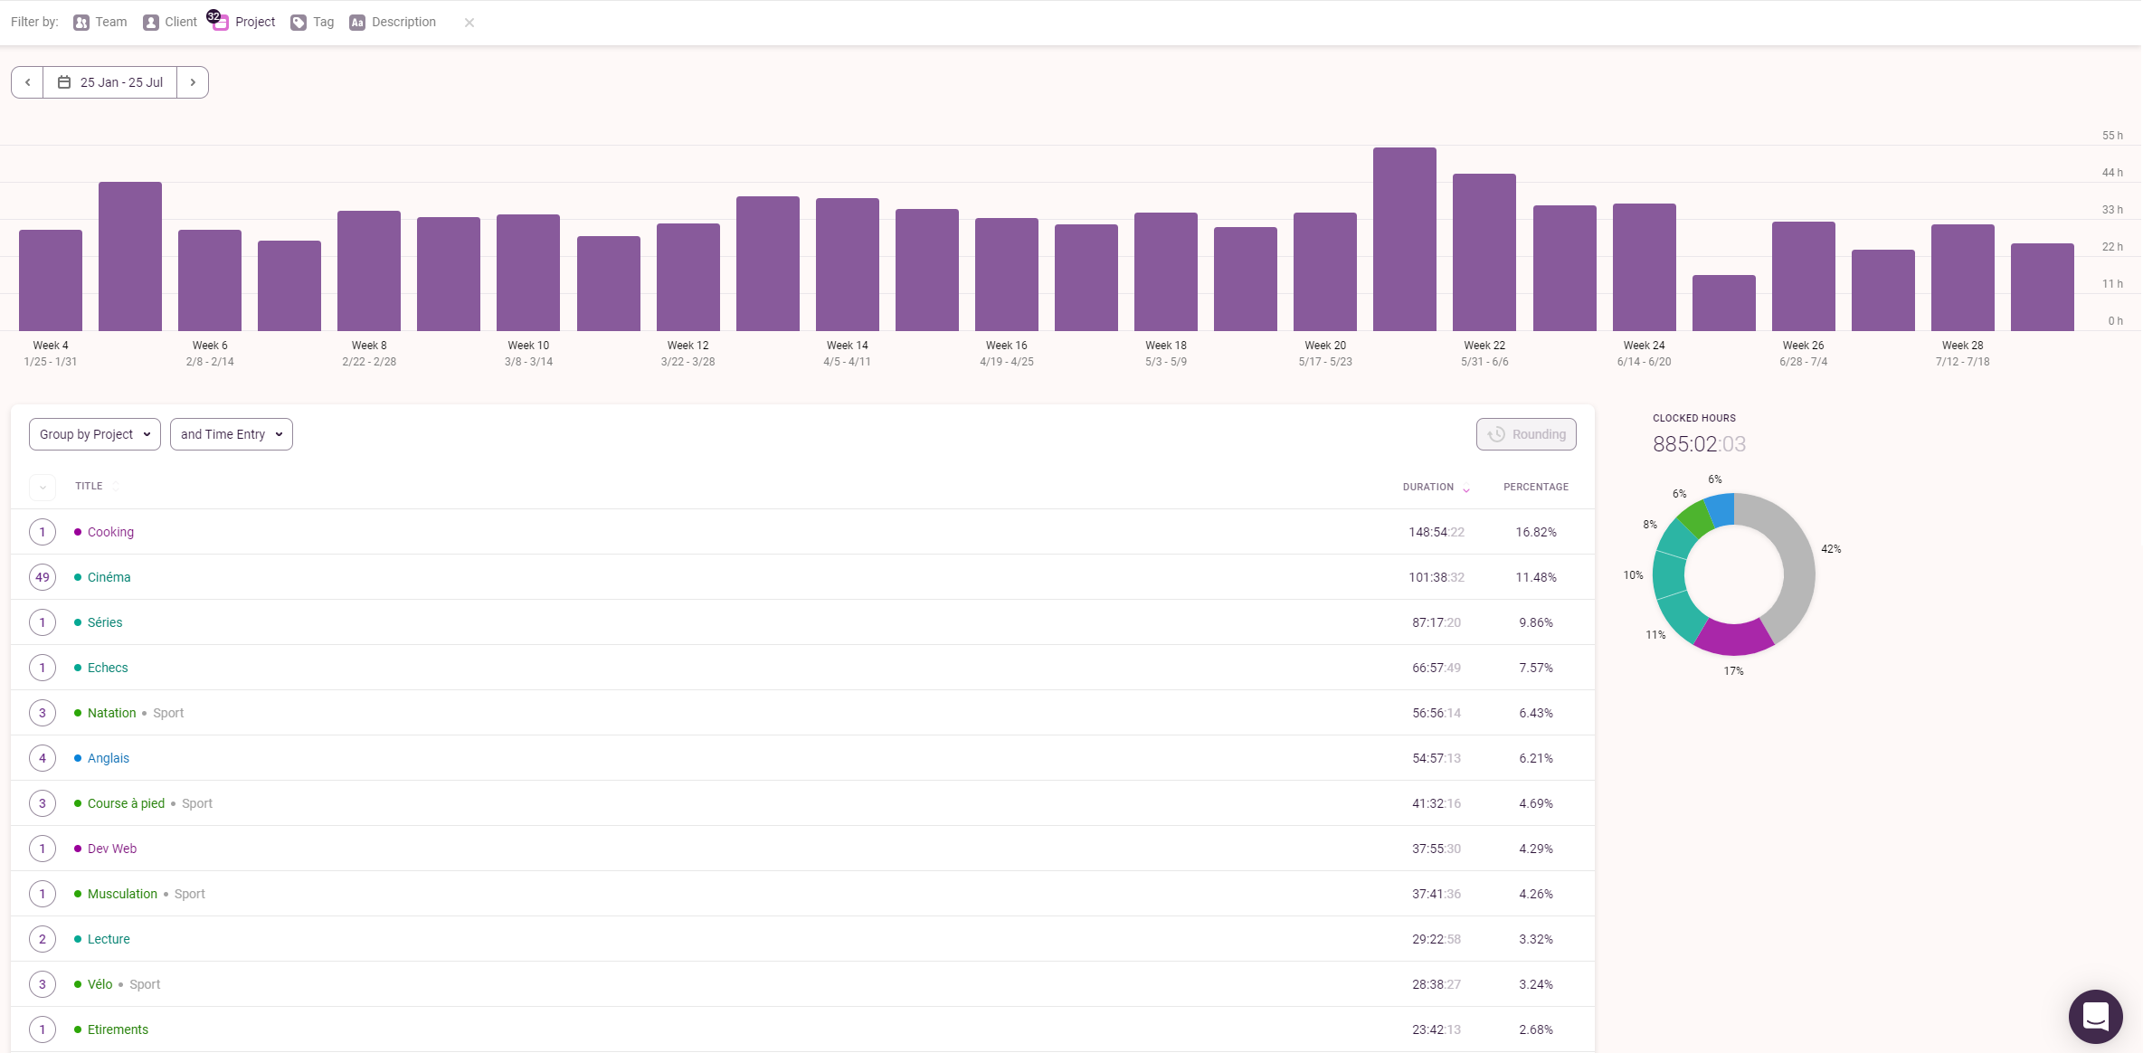Sort by the Duration column header
Screen dimensions: 2143x1053
[1428, 487]
